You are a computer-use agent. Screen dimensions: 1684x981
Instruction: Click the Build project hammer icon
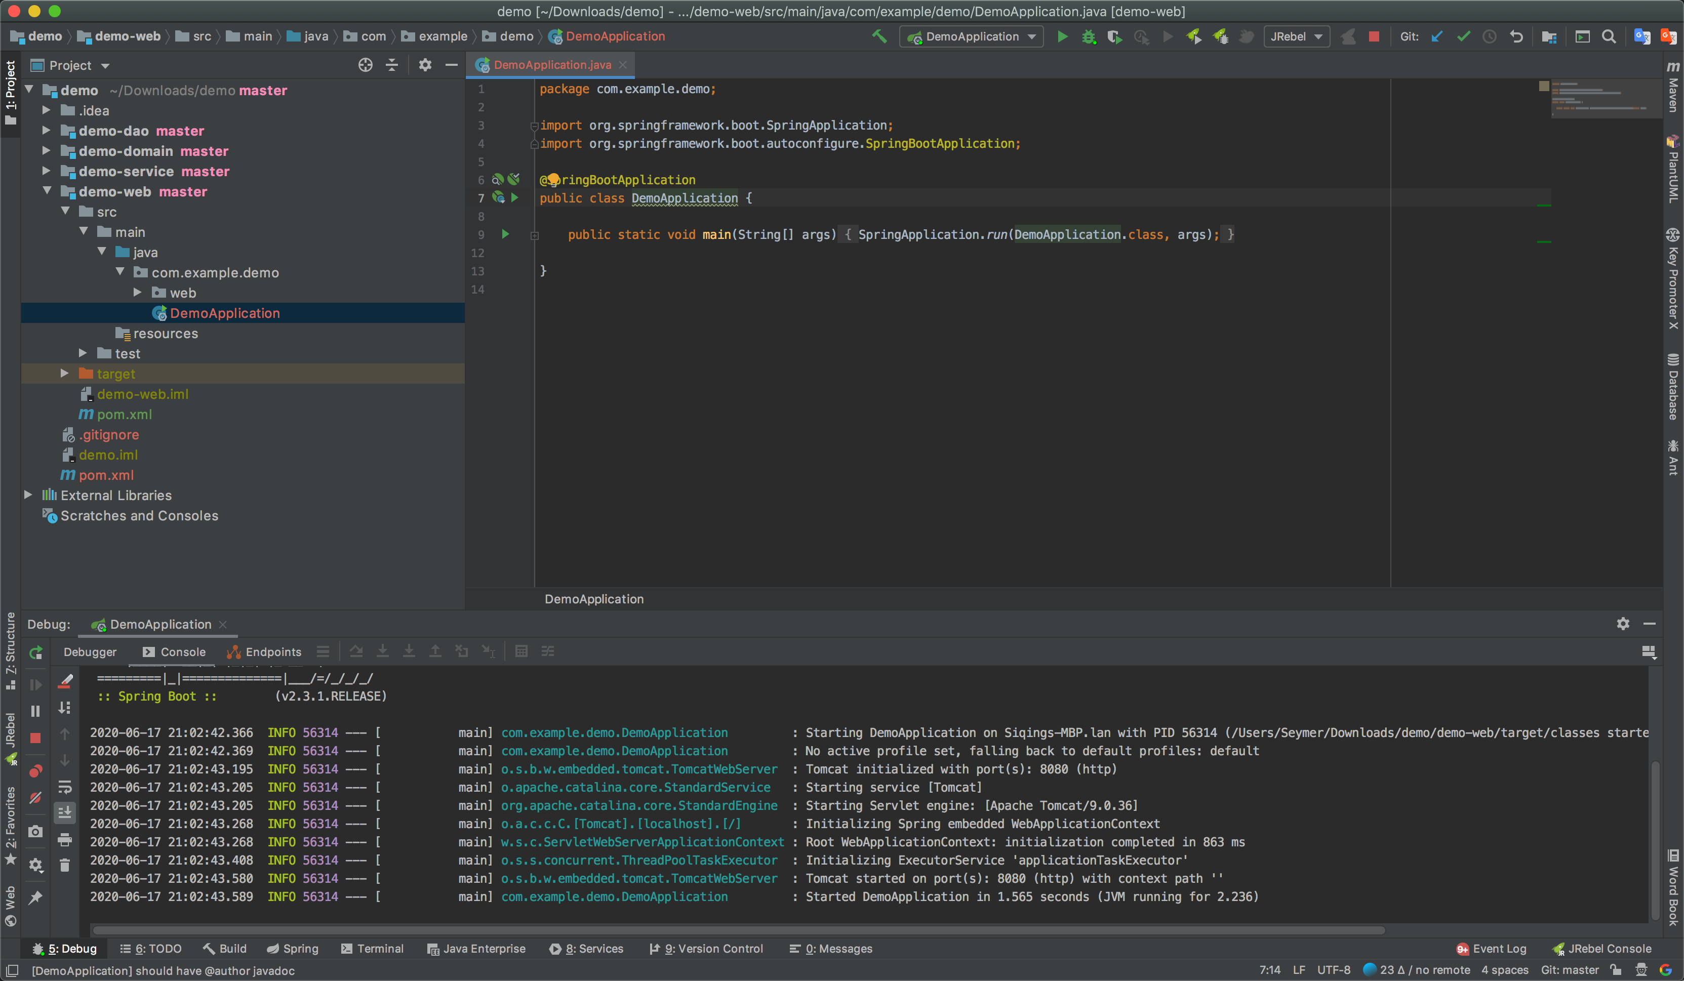tap(879, 37)
